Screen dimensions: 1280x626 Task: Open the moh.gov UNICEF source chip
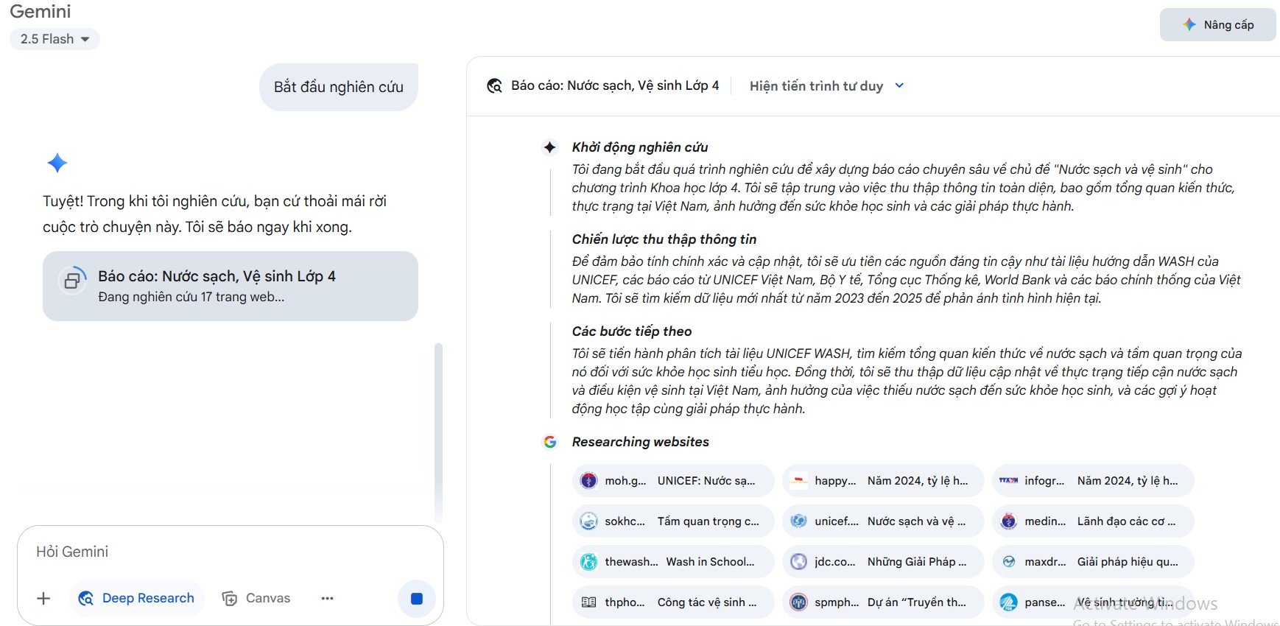tap(672, 481)
